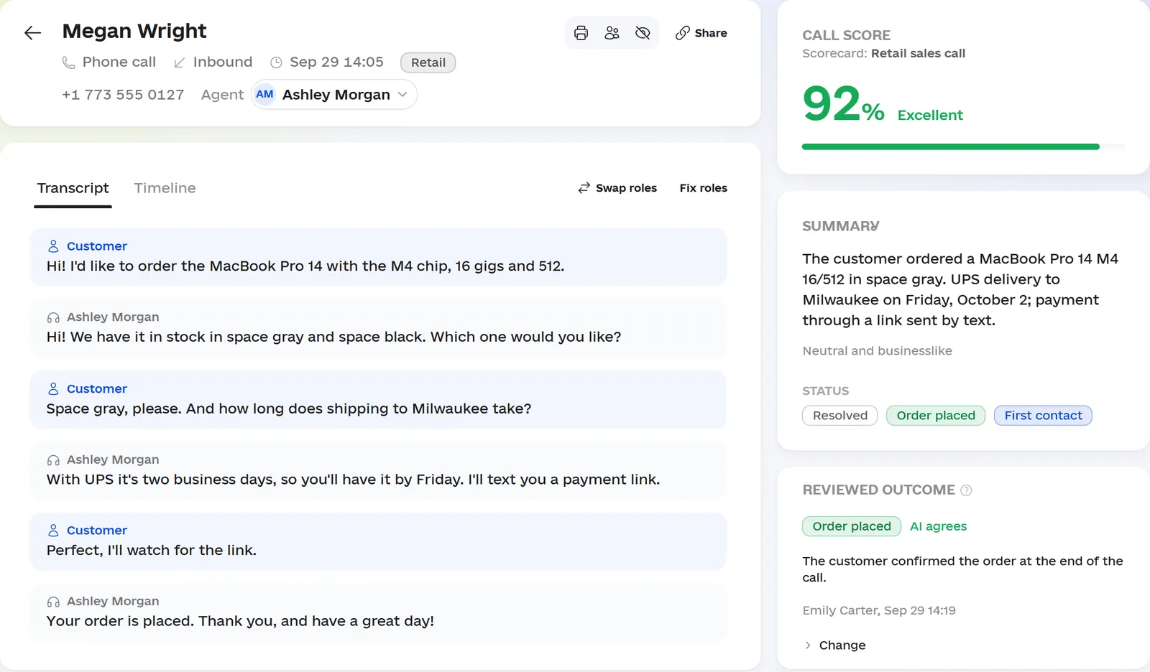Click the swap arrows icon beside Swap roles
The height and width of the screenshot is (672, 1150).
(x=584, y=188)
